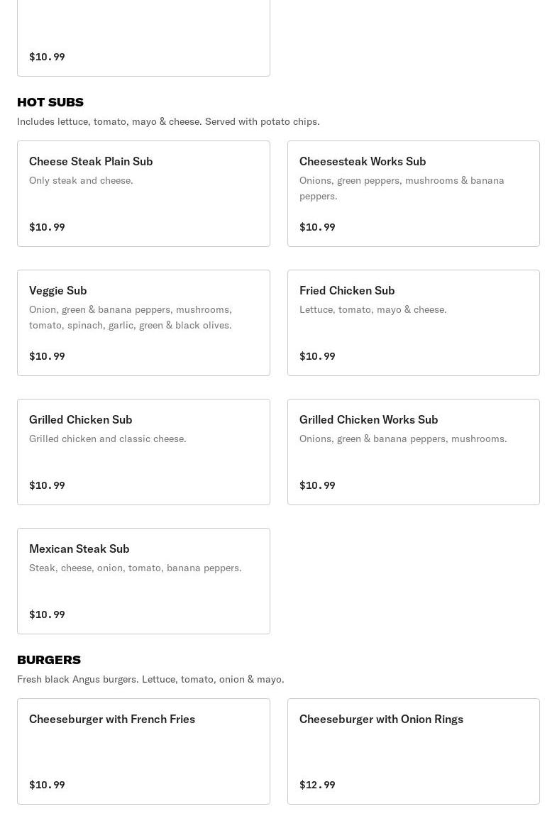Click the Mexican Steak Sub $10.99 price
557x816 pixels.
47,614
